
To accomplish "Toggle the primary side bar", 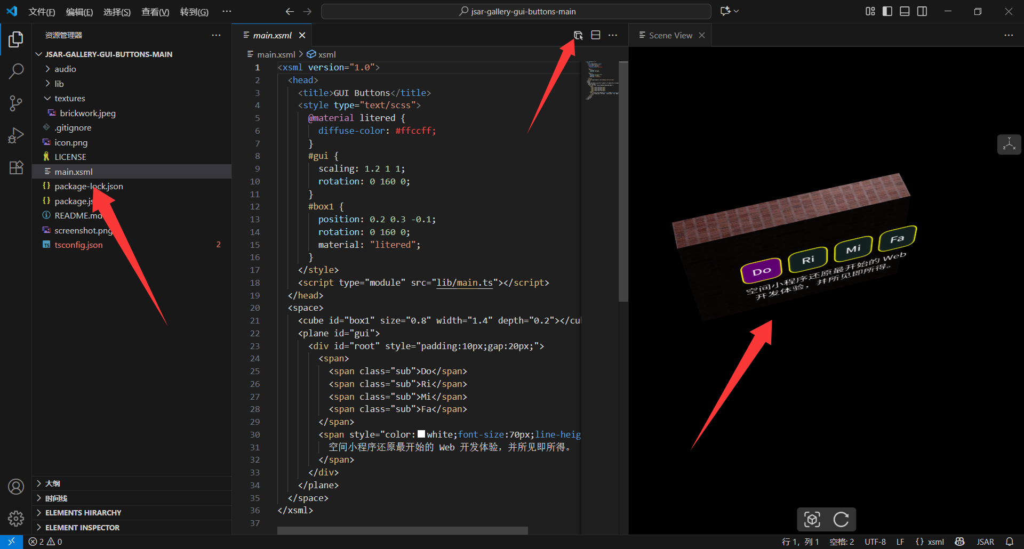I will tap(887, 11).
